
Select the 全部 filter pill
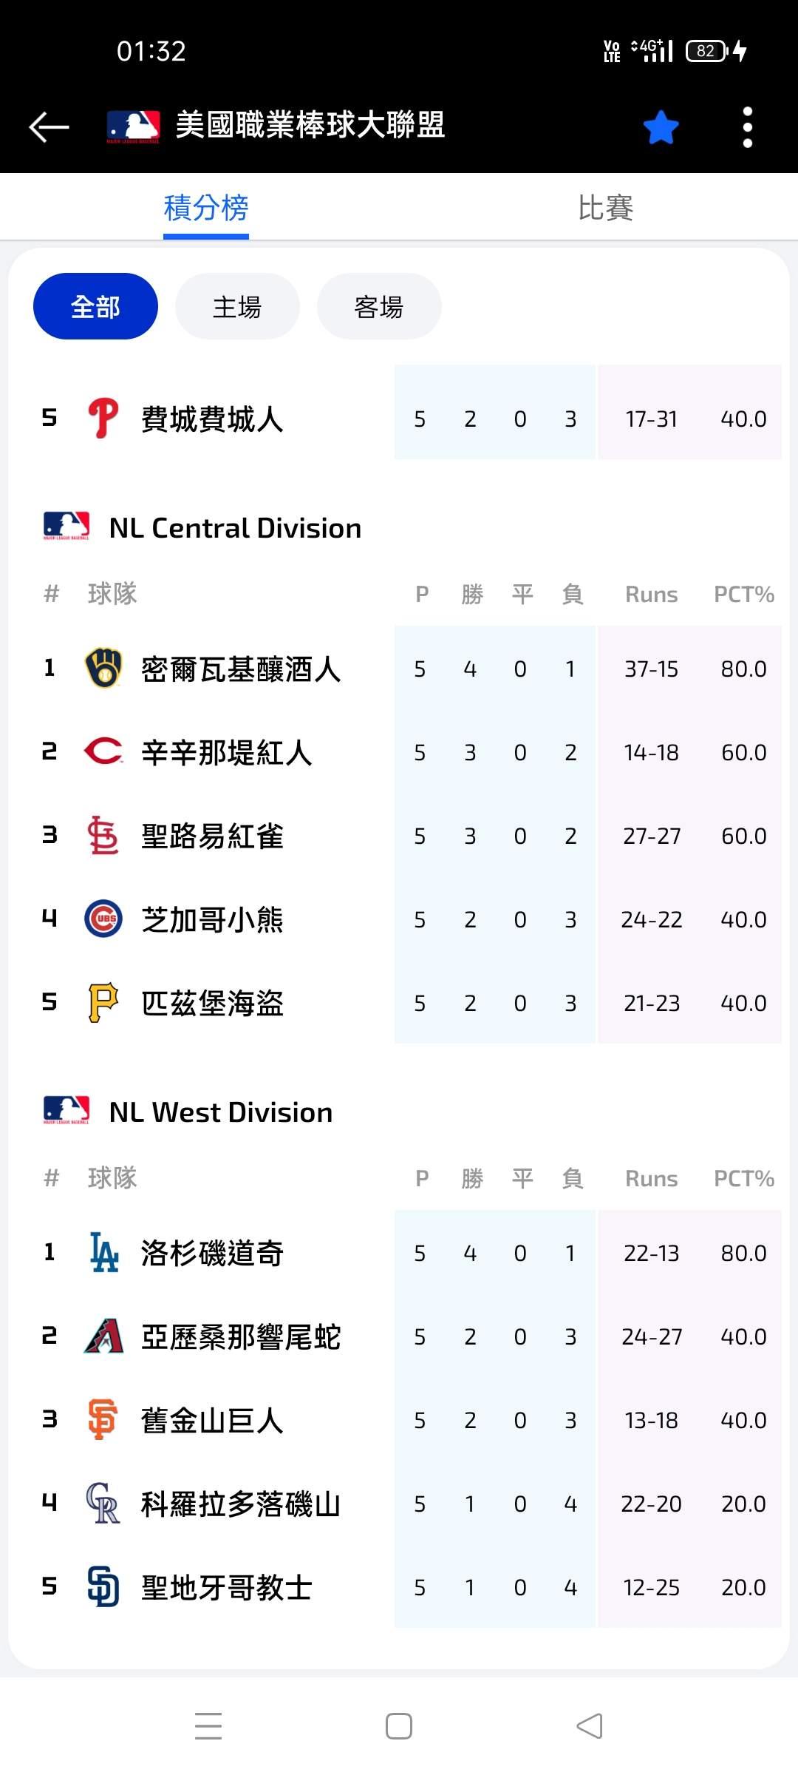click(x=95, y=306)
